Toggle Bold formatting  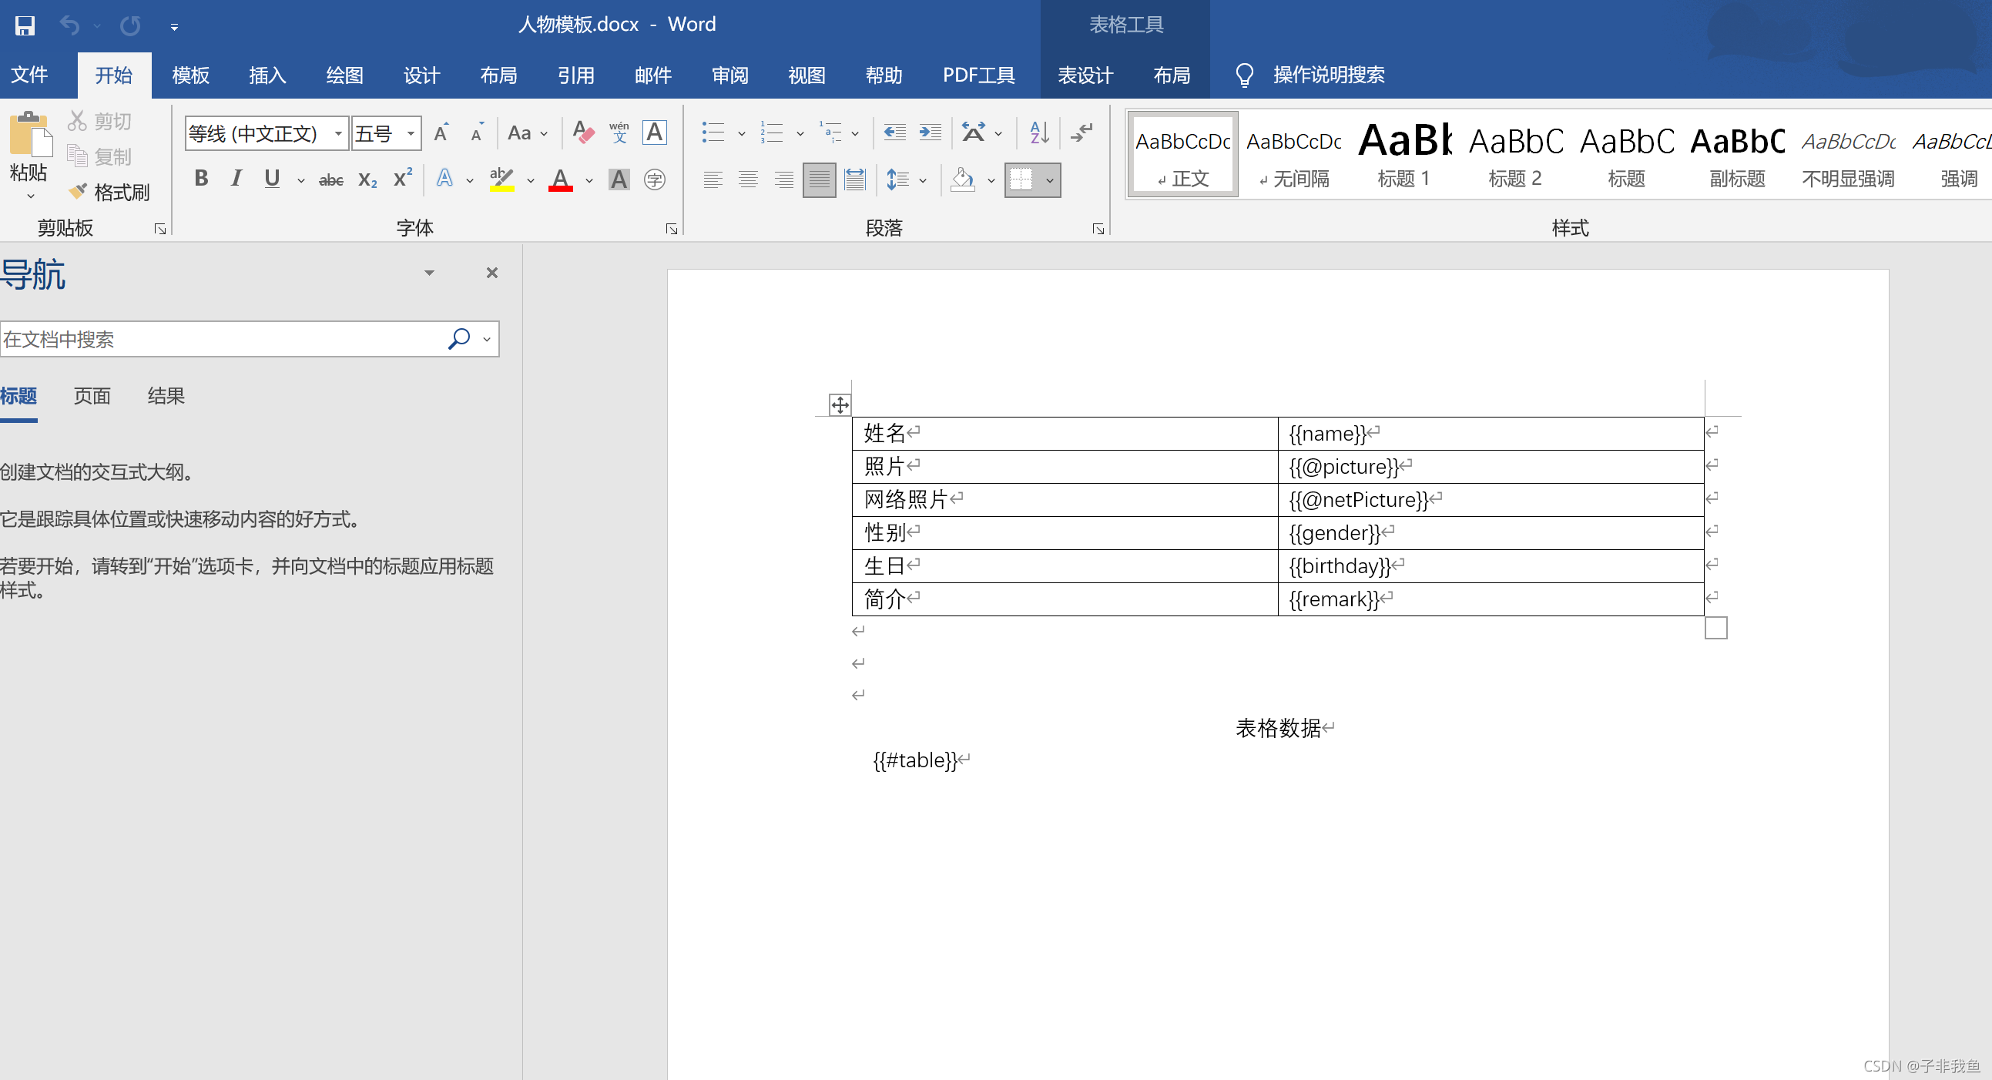coord(201,179)
